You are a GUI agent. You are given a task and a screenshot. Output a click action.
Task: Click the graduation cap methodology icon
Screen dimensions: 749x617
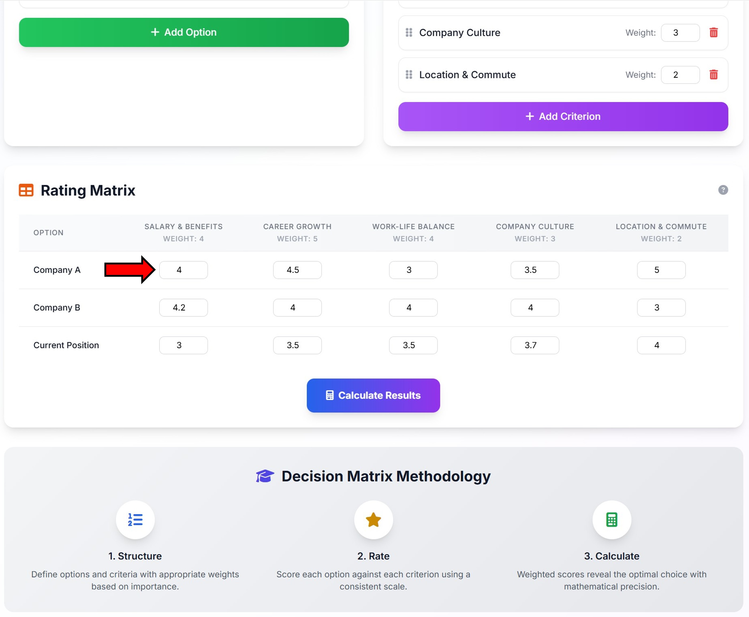click(x=265, y=476)
